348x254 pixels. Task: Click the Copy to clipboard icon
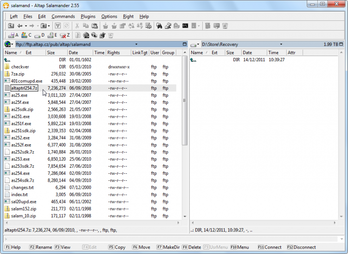(x=86, y=26)
